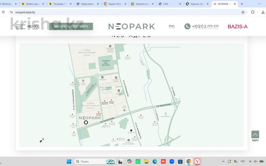Switch to the Купить browser tab

click(33, 4)
